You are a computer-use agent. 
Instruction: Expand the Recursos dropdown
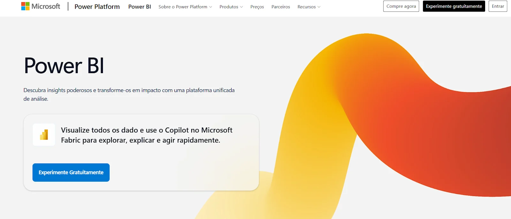pos(309,7)
